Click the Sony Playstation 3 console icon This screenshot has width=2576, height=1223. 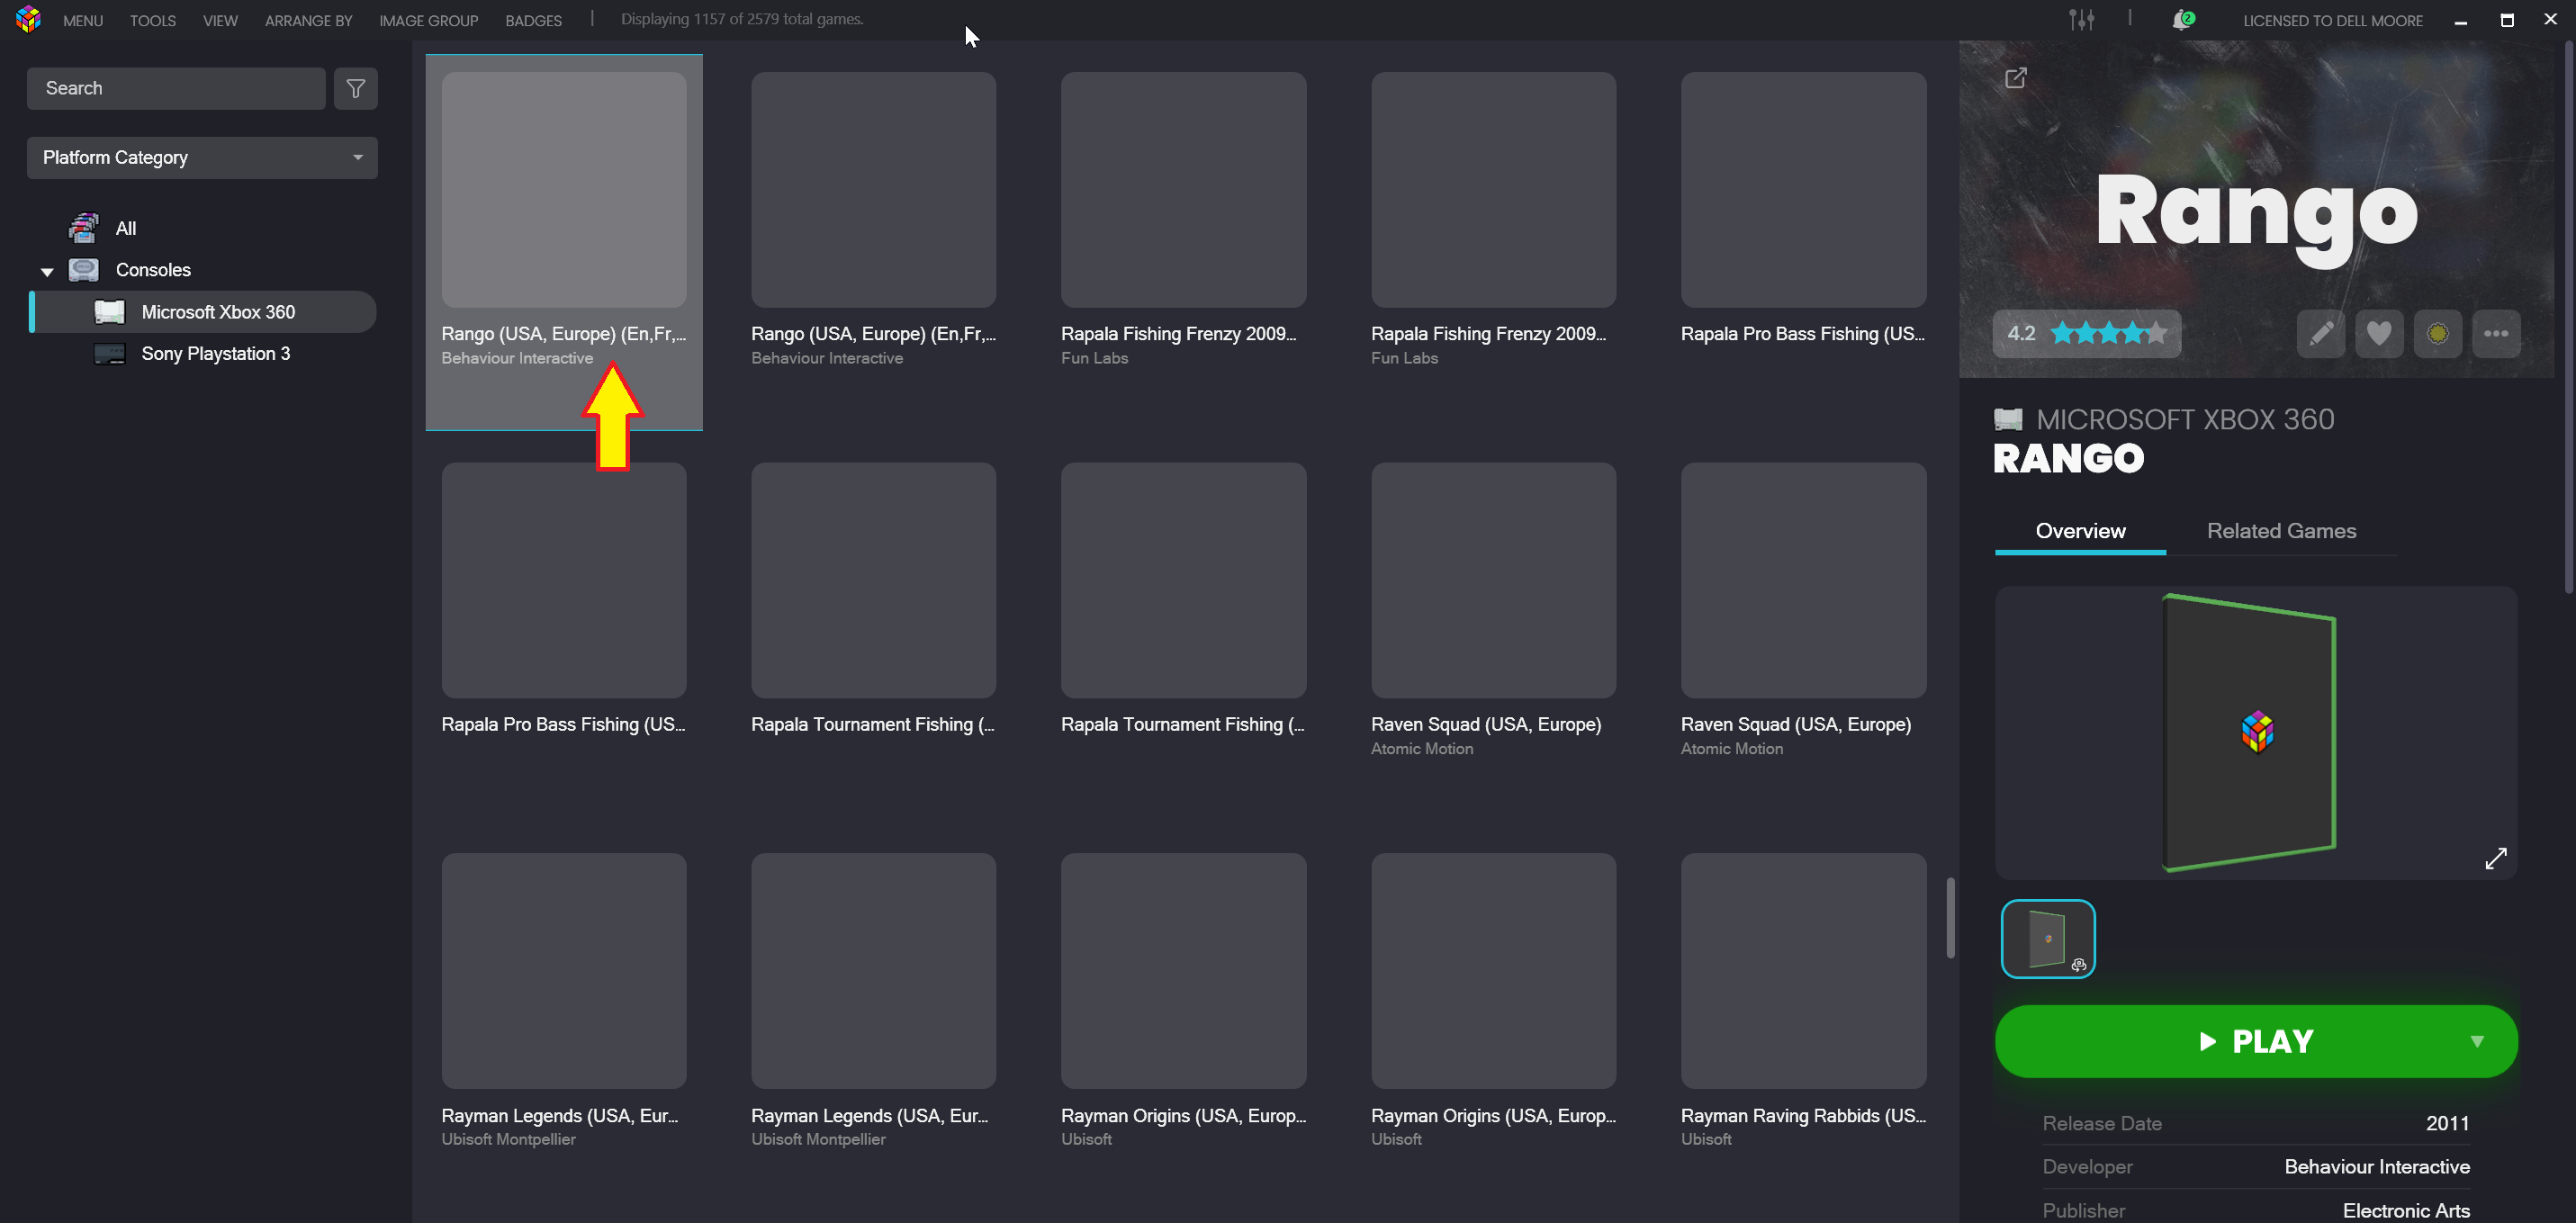[109, 354]
